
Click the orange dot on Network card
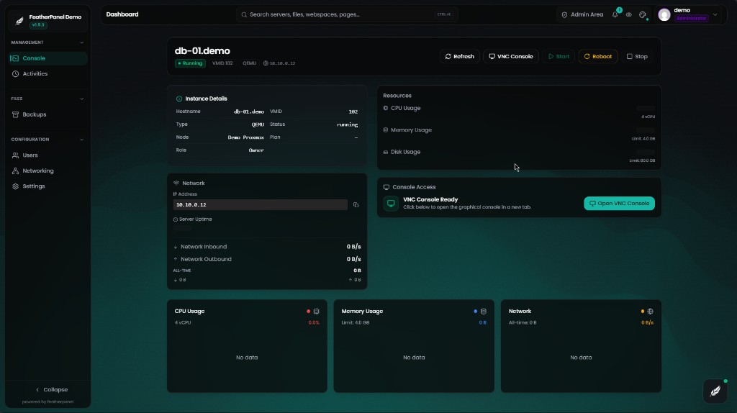[643, 312]
